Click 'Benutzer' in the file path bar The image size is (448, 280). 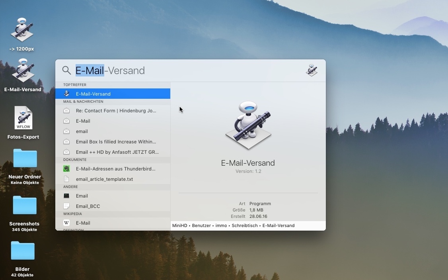[x=201, y=226]
